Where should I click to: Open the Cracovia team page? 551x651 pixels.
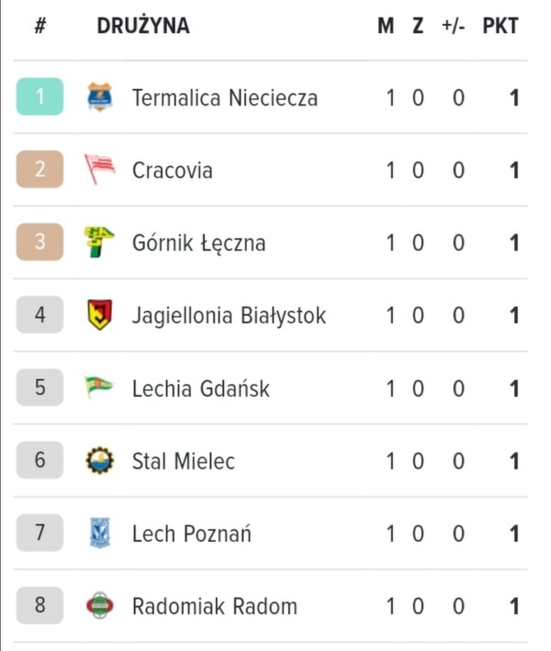[x=172, y=170]
